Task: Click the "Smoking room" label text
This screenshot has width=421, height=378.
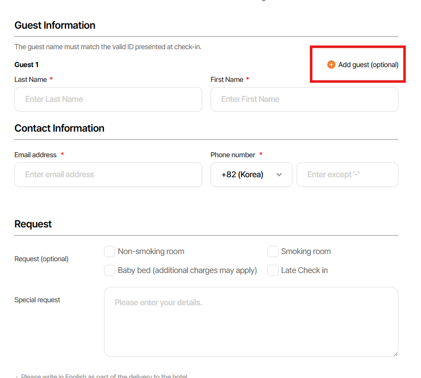Action: pyautogui.click(x=306, y=251)
